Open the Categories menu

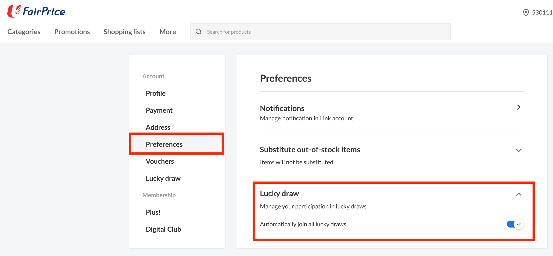coord(24,32)
